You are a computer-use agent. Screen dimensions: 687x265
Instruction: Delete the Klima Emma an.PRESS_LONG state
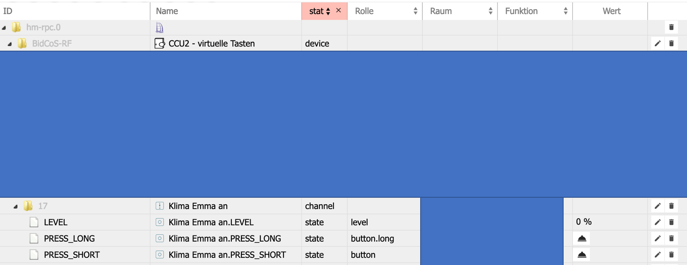point(671,238)
